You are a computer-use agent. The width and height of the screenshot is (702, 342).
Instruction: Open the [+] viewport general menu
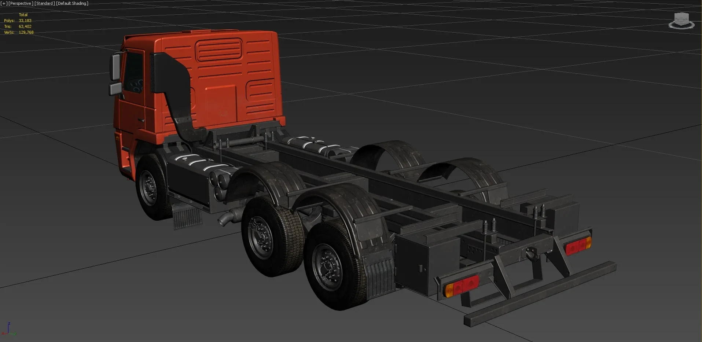[x=4, y=3]
